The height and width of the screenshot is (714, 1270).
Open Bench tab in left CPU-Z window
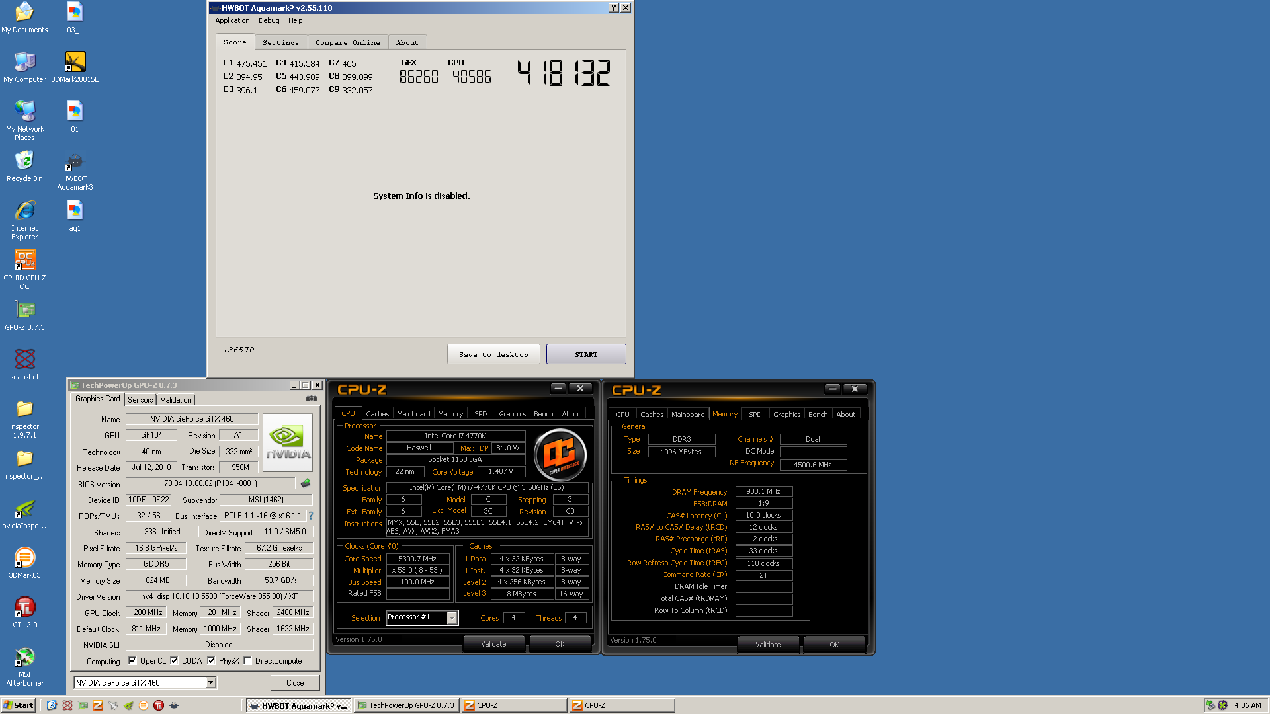point(544,414)
